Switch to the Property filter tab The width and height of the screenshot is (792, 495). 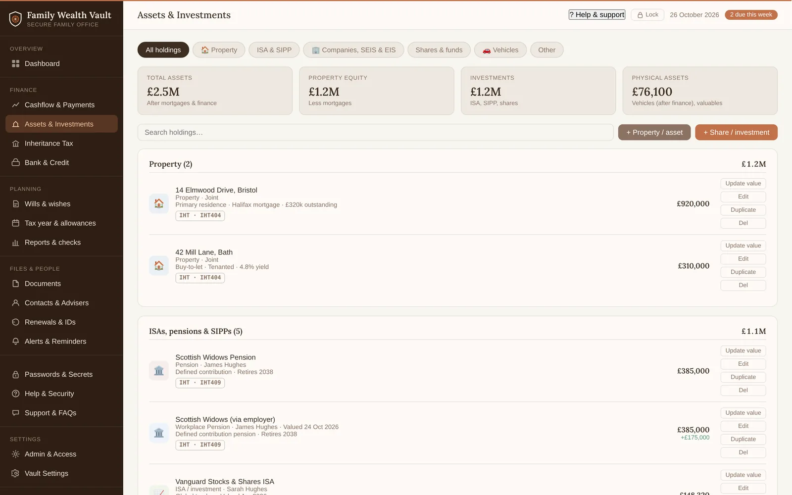pyautogui.click(x=219, y=50)
